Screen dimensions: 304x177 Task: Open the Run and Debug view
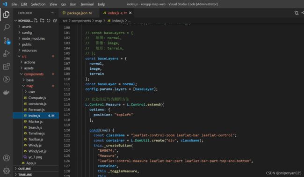coord(7,53)
